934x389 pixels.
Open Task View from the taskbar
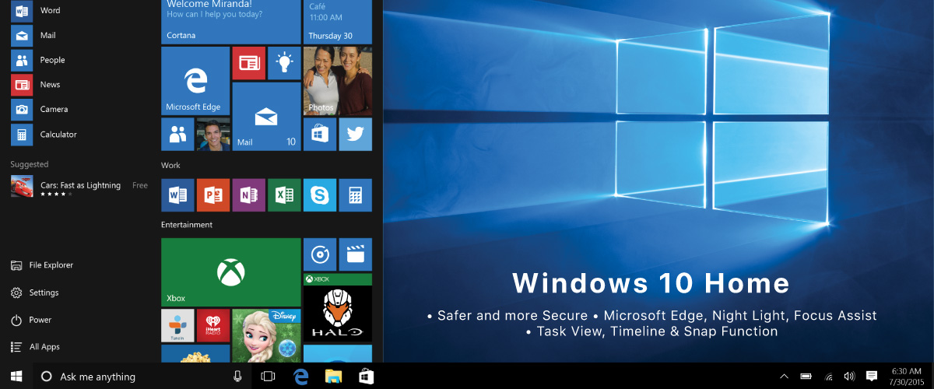(268, 377)
